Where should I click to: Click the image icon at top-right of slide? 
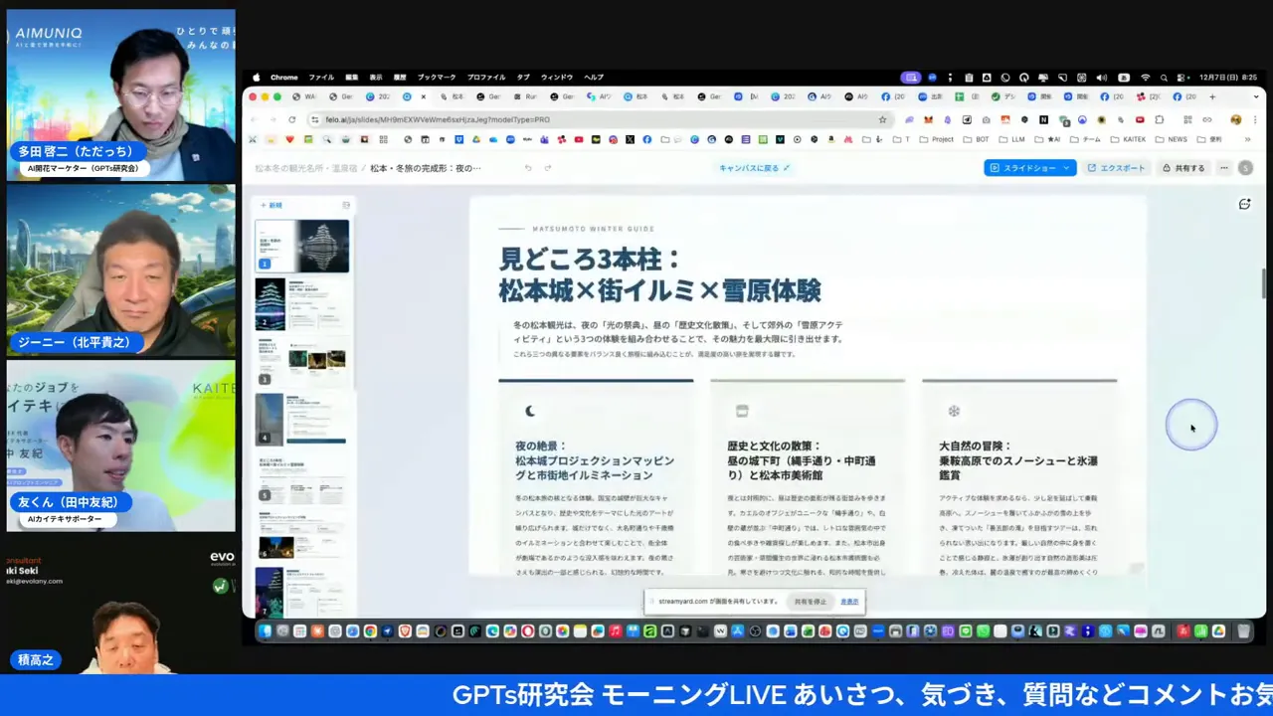(x=1244, y=204)
